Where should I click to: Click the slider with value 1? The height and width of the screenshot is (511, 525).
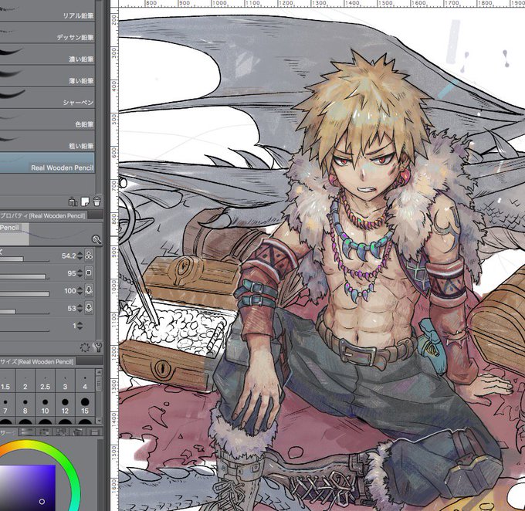click(x=25, y=330)
